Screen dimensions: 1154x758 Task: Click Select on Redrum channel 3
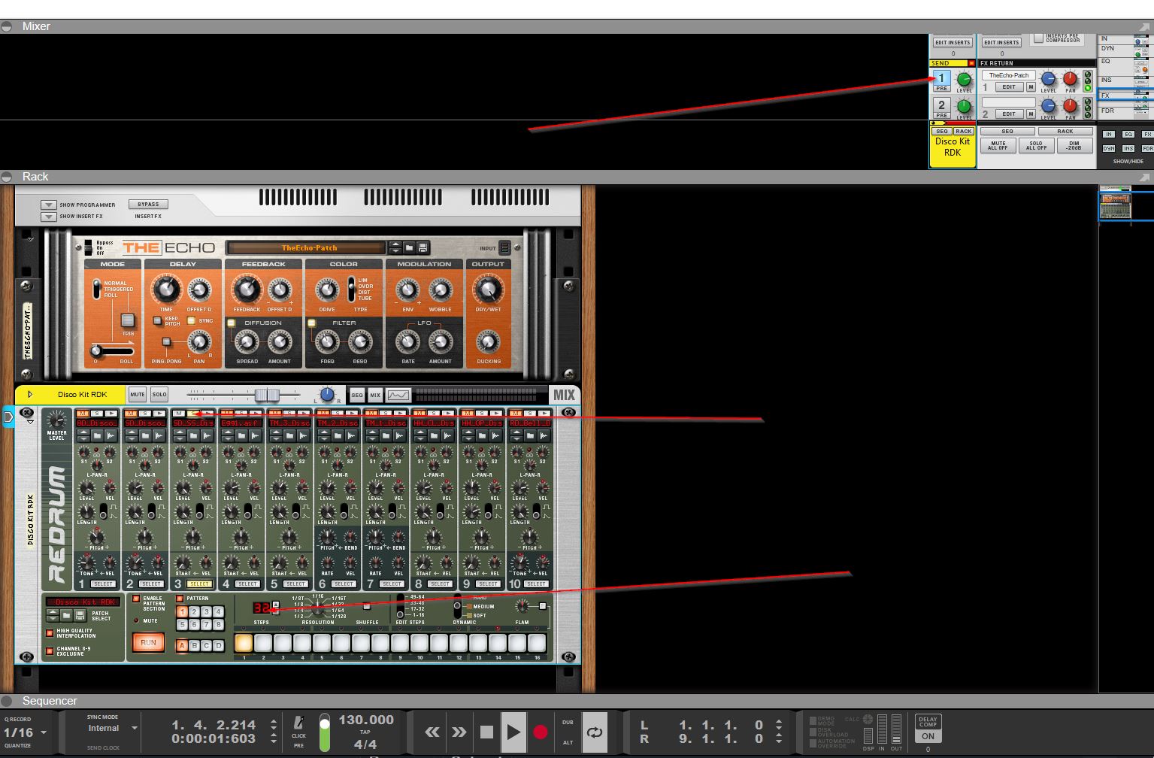click(x=199, y=584)
